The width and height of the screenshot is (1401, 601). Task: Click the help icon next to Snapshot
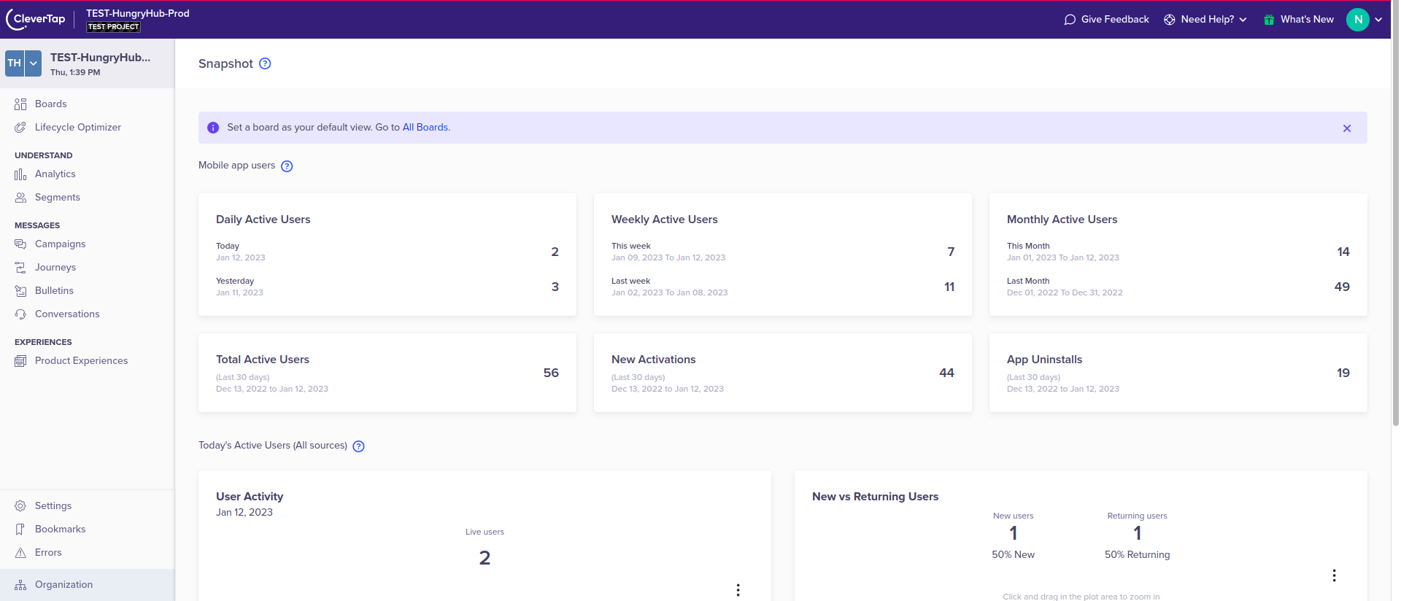click(265, 63)
